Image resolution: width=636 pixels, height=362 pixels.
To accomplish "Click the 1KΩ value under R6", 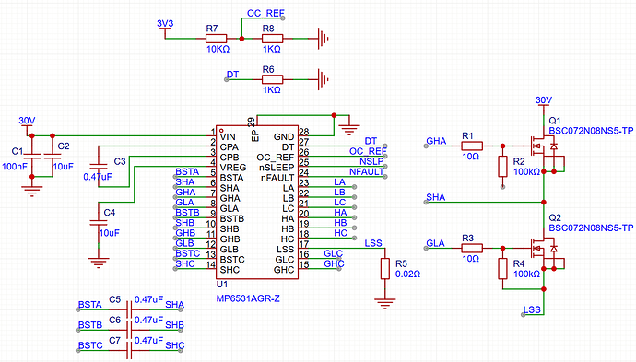I will [x=272, y=90].
